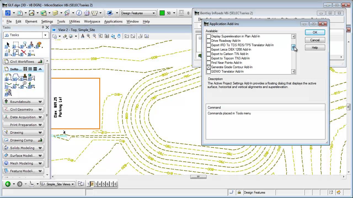This screenshot has height=198, width=353.
Task: Uncheck Generate Grade Contour Add-In
Action: 209,67
